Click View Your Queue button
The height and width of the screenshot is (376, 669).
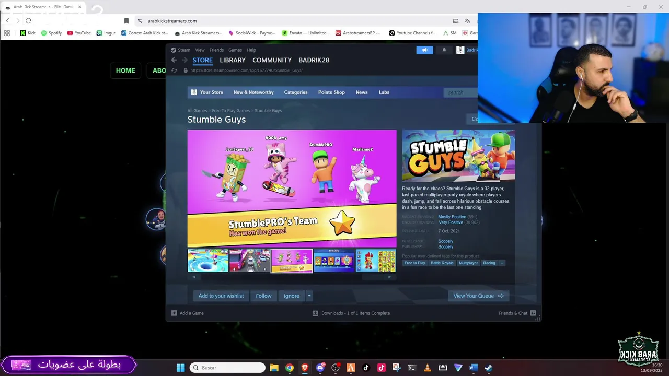[x=478, y=296]
